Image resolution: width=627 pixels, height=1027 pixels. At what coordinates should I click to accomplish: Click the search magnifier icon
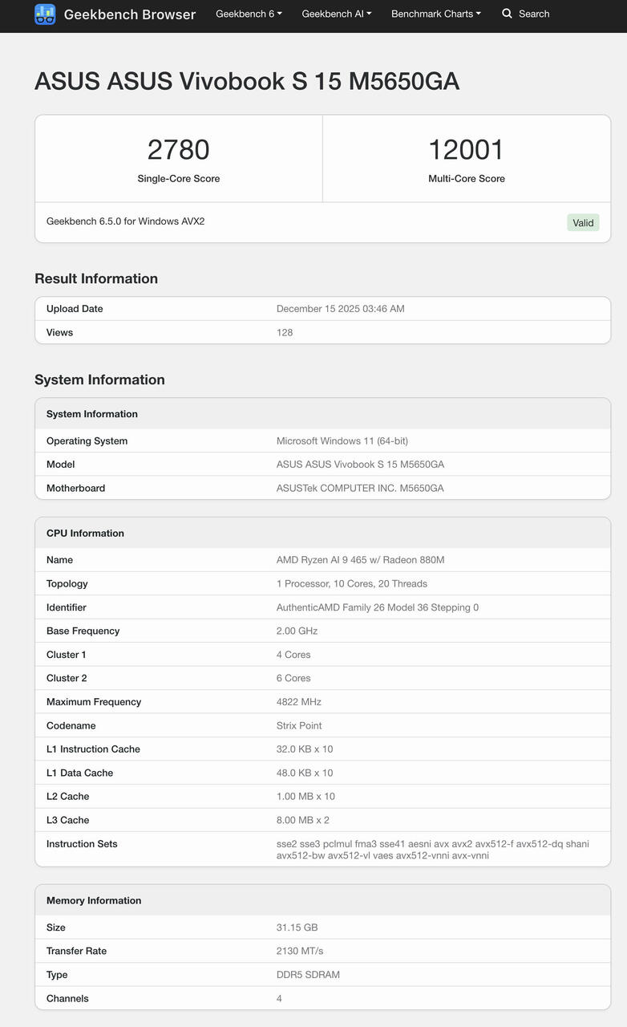coord(507,14)
